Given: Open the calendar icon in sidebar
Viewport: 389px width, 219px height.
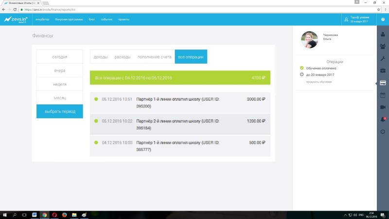Looking at the screenshot, I should [383, 95].
